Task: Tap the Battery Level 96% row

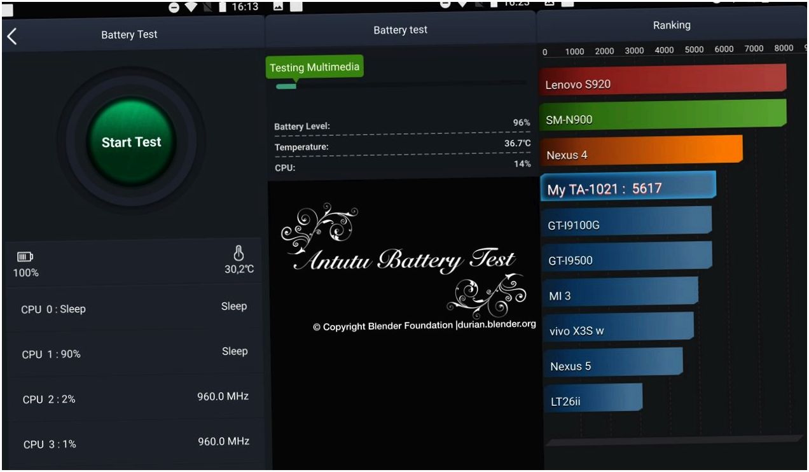Action: pyautogui.click(x=402, y=125)
